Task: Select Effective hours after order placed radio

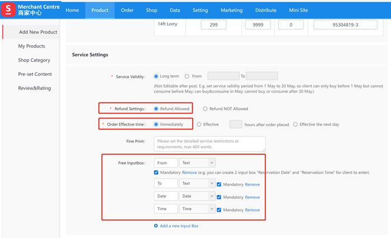Action: click(x=199, y=125)
